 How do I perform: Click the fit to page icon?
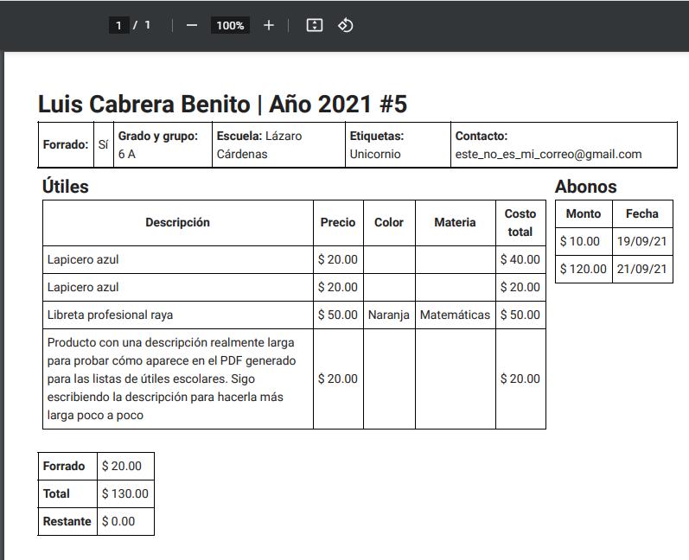pyautogui.click(x=314, y=25)
